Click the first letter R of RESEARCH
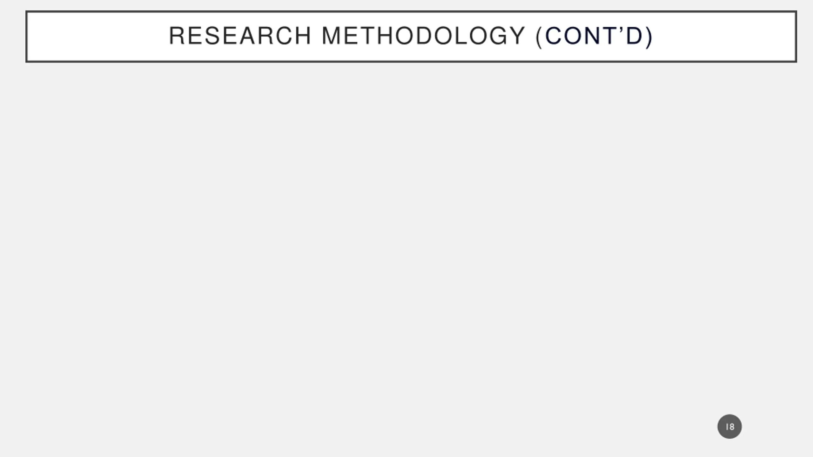The height and width of the screenshot is (457, 813). [176, 36]
